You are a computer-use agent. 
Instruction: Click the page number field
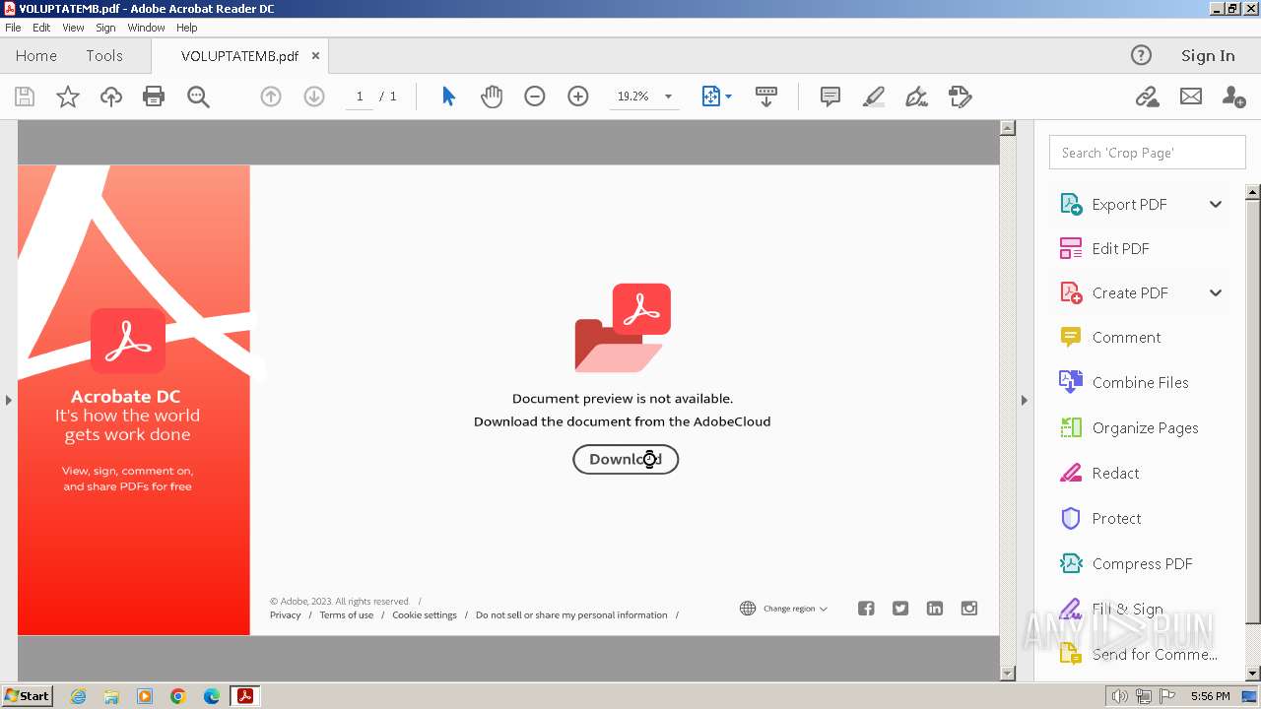click(359, 97)
